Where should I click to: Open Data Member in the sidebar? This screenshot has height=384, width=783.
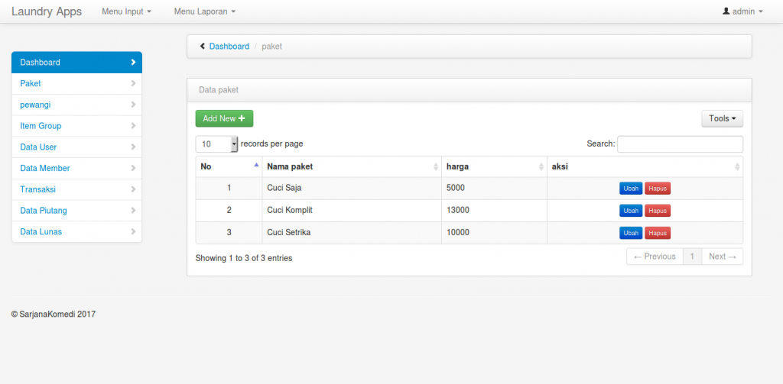pyautogui.click(x=77, y=168)
